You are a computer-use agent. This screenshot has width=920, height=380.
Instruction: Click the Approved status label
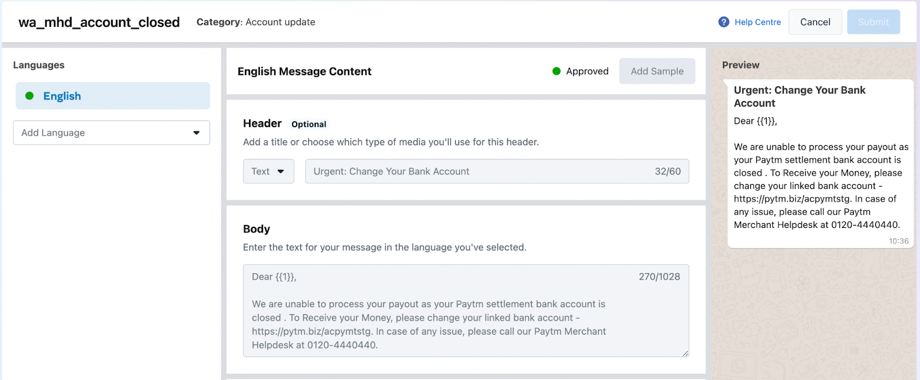pos(587,71)
